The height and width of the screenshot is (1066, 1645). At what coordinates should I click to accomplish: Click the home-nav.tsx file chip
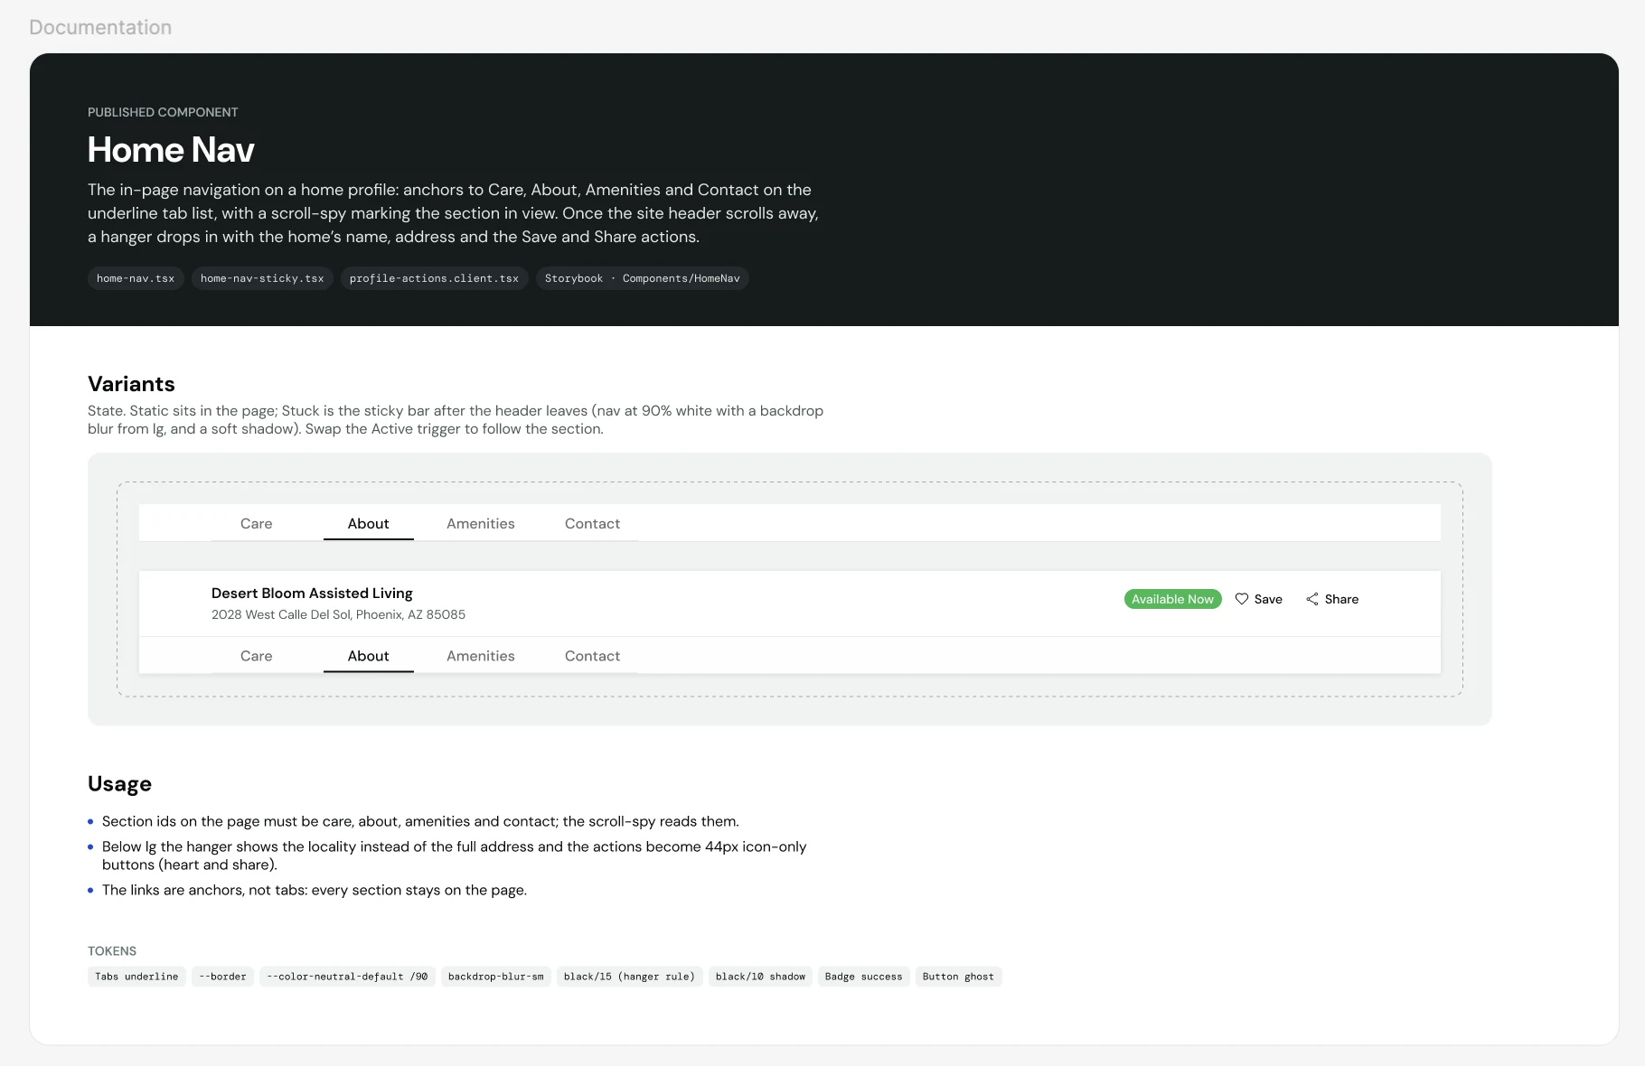point(136,278)
